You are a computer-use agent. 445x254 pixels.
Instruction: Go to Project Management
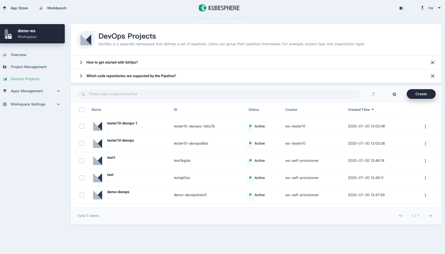29,67
